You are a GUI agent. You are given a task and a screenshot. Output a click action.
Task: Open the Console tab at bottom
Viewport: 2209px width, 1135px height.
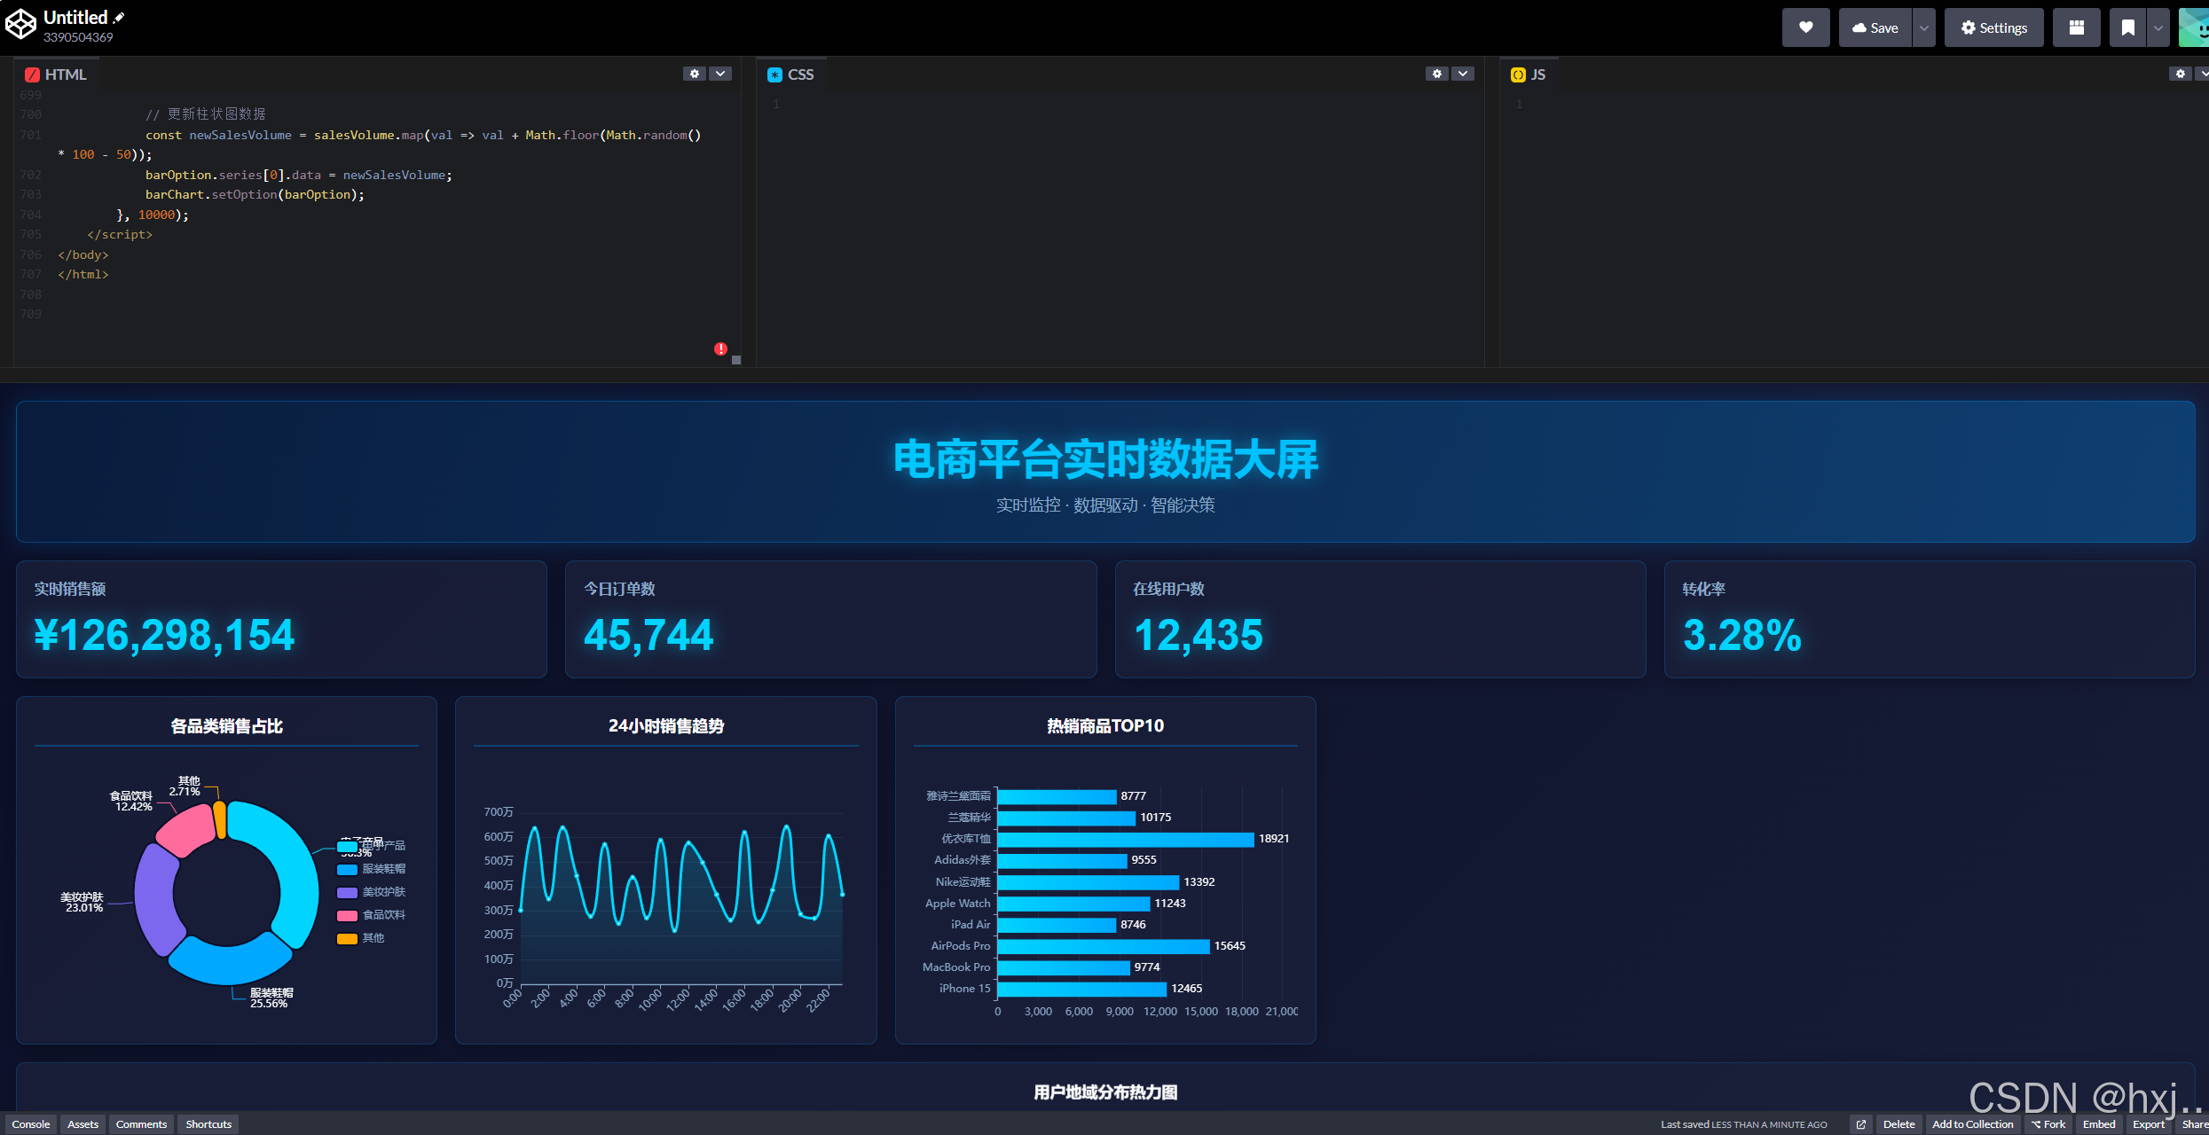30,1124
